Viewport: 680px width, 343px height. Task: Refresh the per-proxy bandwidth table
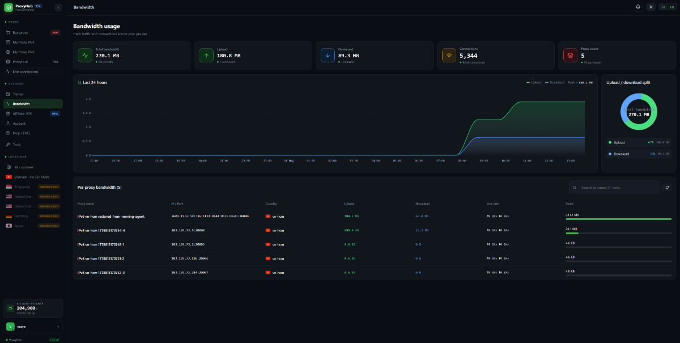click(x=667, y=187)
